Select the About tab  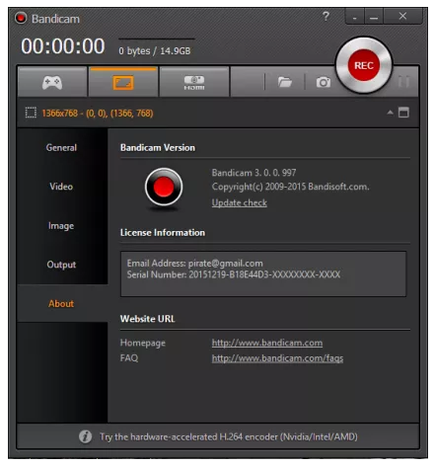(61, 303)
